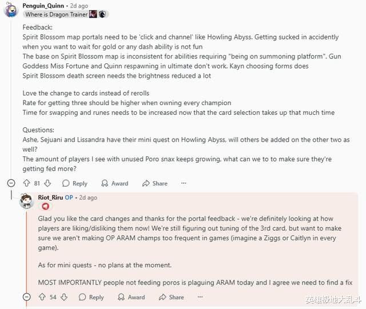Image resolution: width=366 pixels, height=309 pixels.
Task: Reply to Riot_Riru's comment
Action: [91, 298]
